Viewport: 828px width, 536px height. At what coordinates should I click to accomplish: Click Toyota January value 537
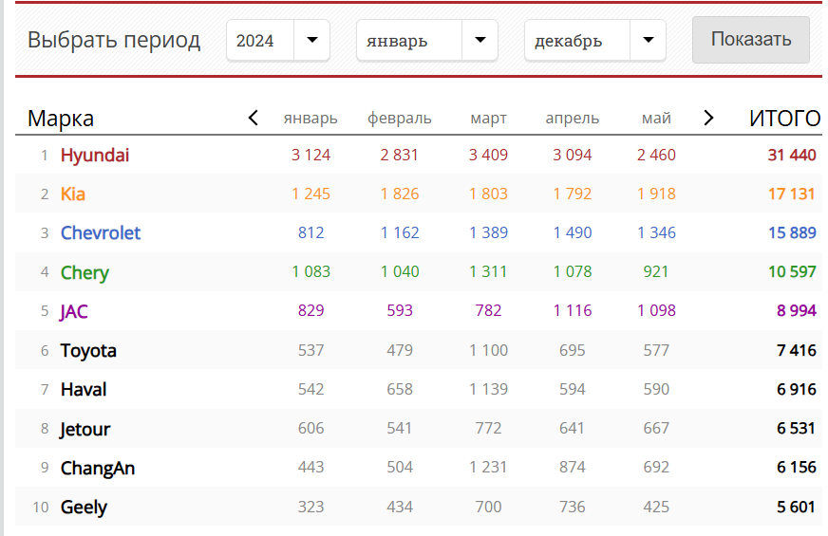click(x=310, y=350)
